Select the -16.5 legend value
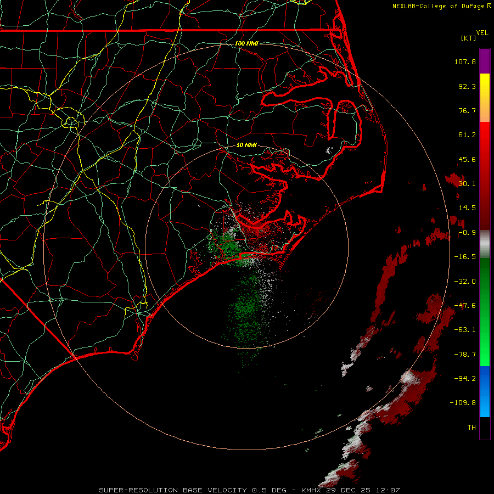This screenshot has width=494, height=494. point(465,257)
